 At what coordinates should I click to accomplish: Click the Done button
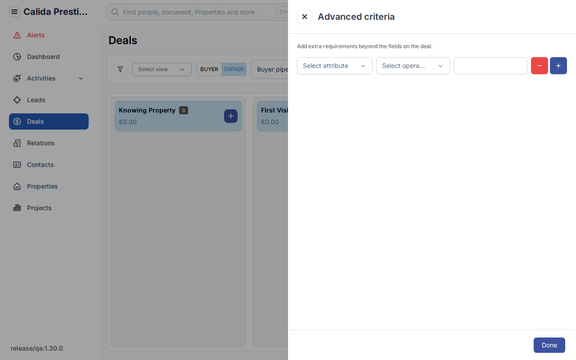click(x=549, y=345)
